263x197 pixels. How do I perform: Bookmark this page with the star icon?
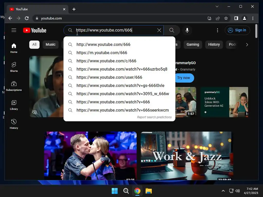[x=226, y=18]
